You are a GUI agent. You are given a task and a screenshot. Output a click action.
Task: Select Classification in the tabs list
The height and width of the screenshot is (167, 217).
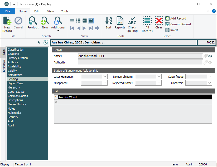pyautogui.click(x=16, y=50)
